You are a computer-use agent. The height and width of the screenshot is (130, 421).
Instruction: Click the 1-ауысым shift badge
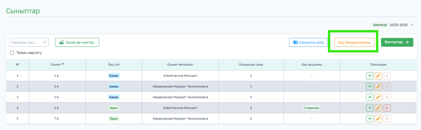[312, 108]
